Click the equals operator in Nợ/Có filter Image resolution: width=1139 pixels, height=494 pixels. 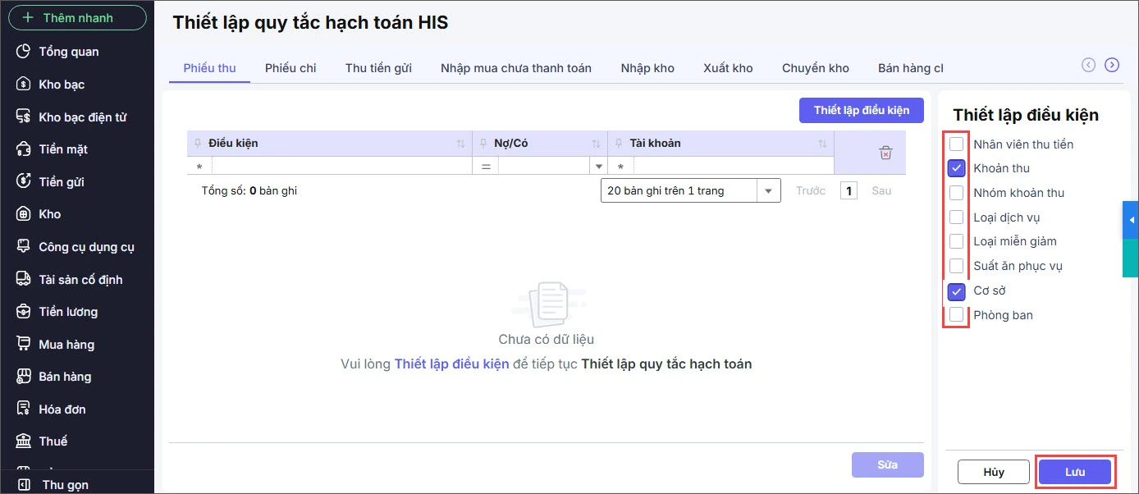[485, 167]
